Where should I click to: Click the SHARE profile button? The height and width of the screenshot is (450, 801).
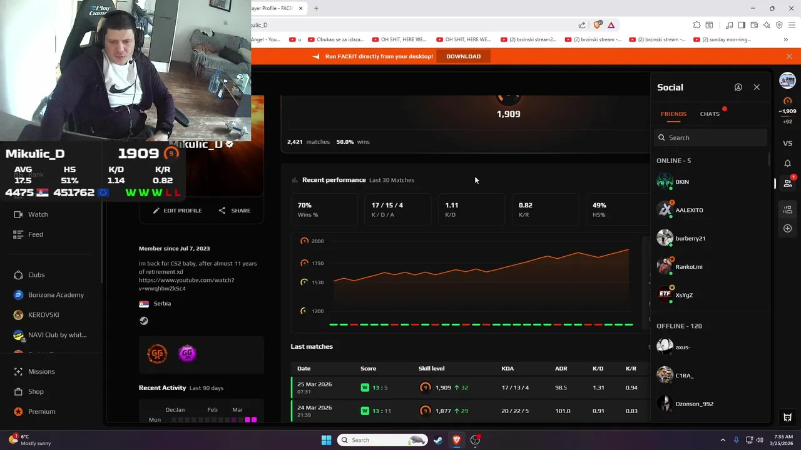[235, 211]
